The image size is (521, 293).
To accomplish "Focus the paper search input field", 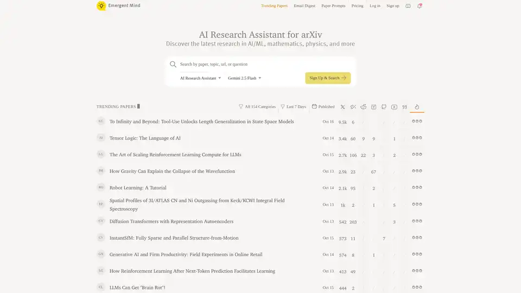I will 260,64.
